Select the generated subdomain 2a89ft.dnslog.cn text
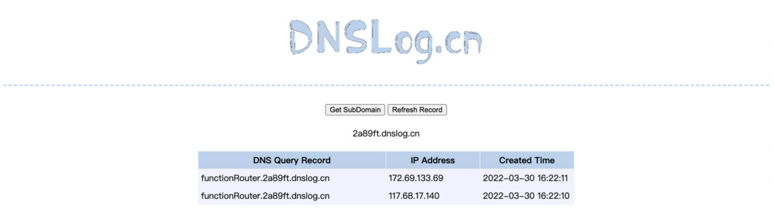Image resolution: width=774 pixels, height=218 pixels. [386, 134]
